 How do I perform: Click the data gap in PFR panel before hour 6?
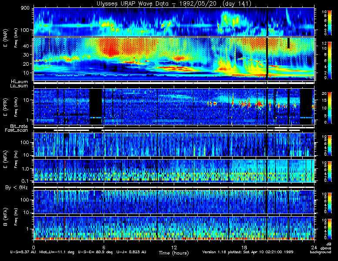95,107
